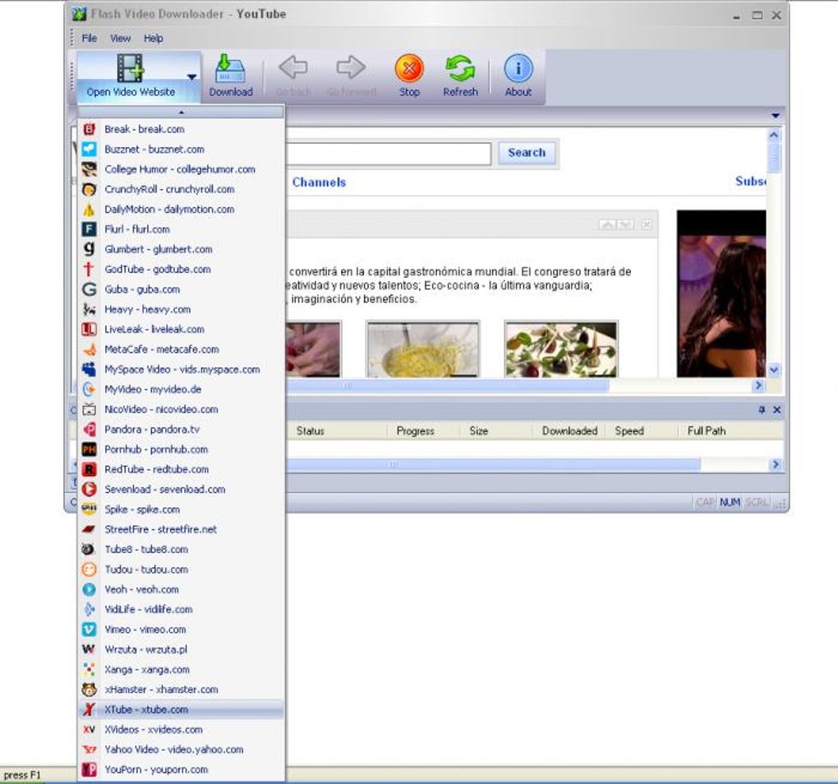Click the Go back arrow icon
Image resolution: width=838 pixels, height=784 pixels.
[292, 67]
